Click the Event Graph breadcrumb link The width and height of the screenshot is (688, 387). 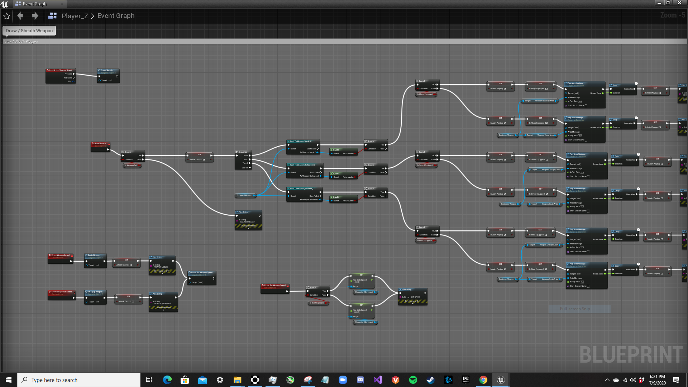click(116, 16)
